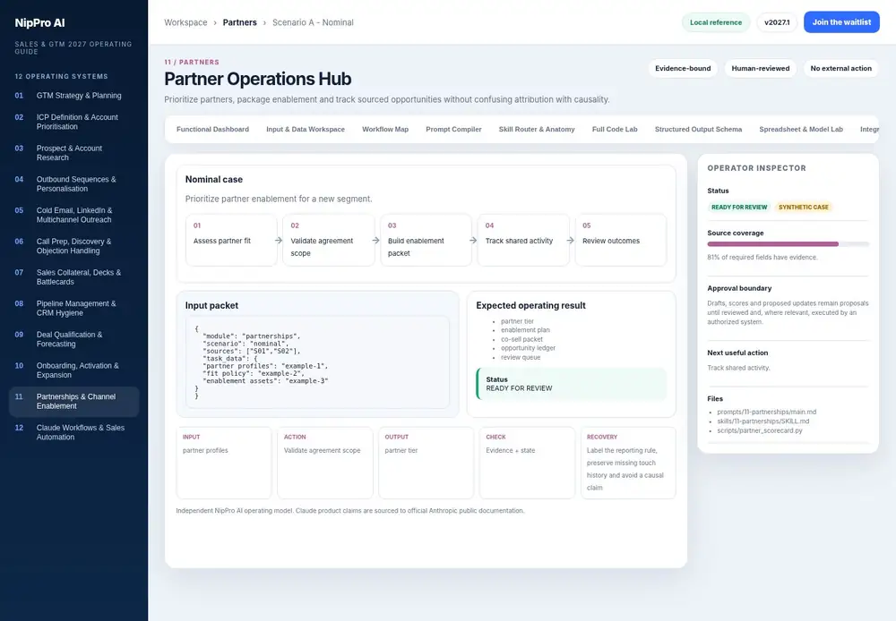Click the NipPro AI logo
The height and width of the screenshot is (621, 896).
click(39, 23)
